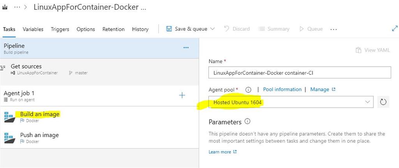Open the Triggers tab

click(x=60, y=29)
